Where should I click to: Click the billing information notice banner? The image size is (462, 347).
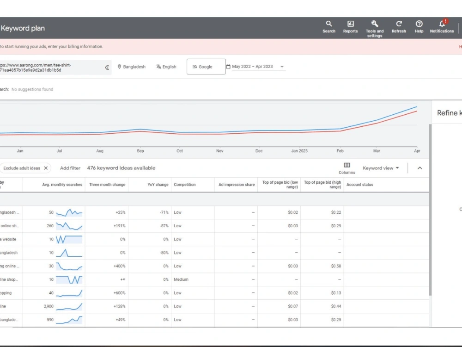tap(231, 47)
